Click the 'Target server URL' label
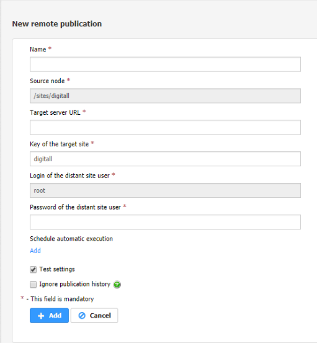 coord(55,112)
